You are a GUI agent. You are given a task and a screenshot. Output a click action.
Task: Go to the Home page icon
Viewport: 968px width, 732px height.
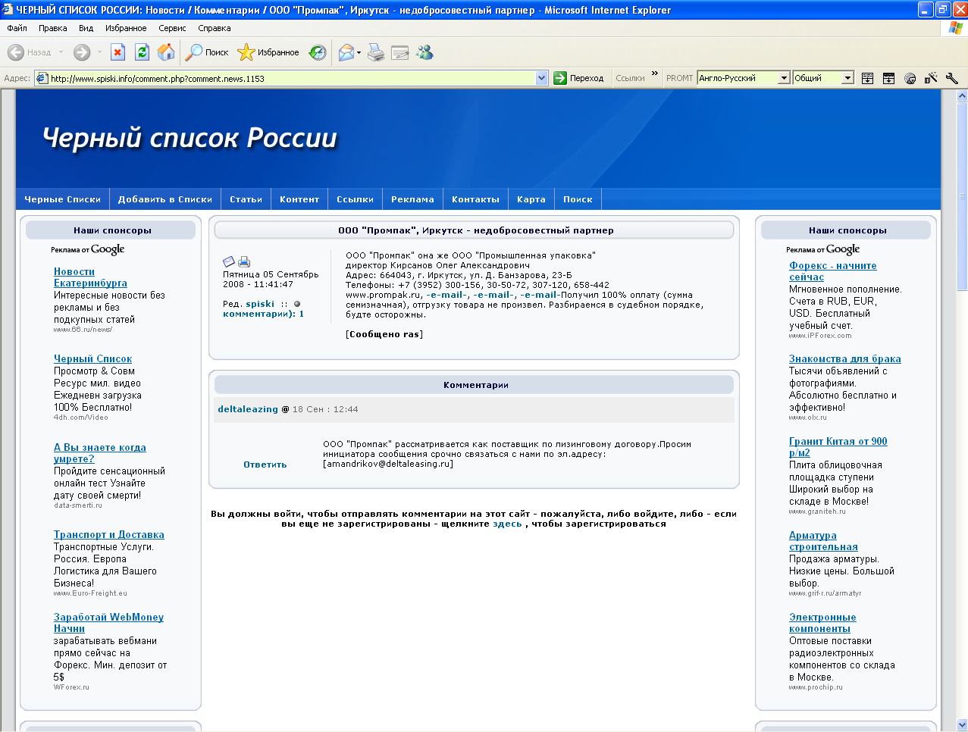(x=166, y=52)
